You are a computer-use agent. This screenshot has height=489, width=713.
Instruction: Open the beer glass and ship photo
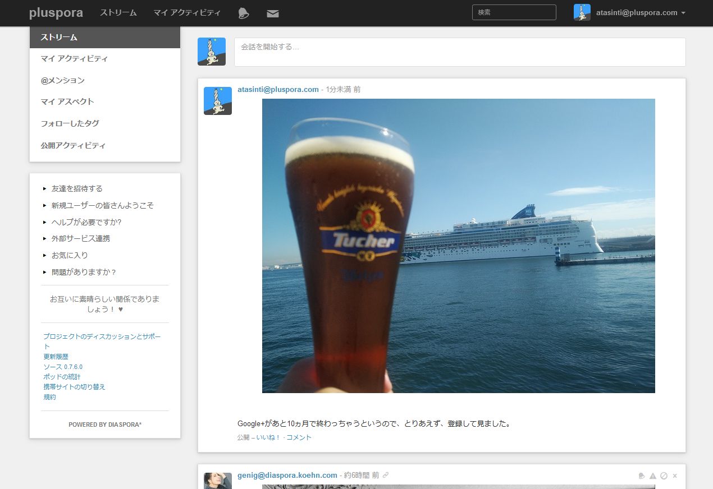(x=458, y=246)
